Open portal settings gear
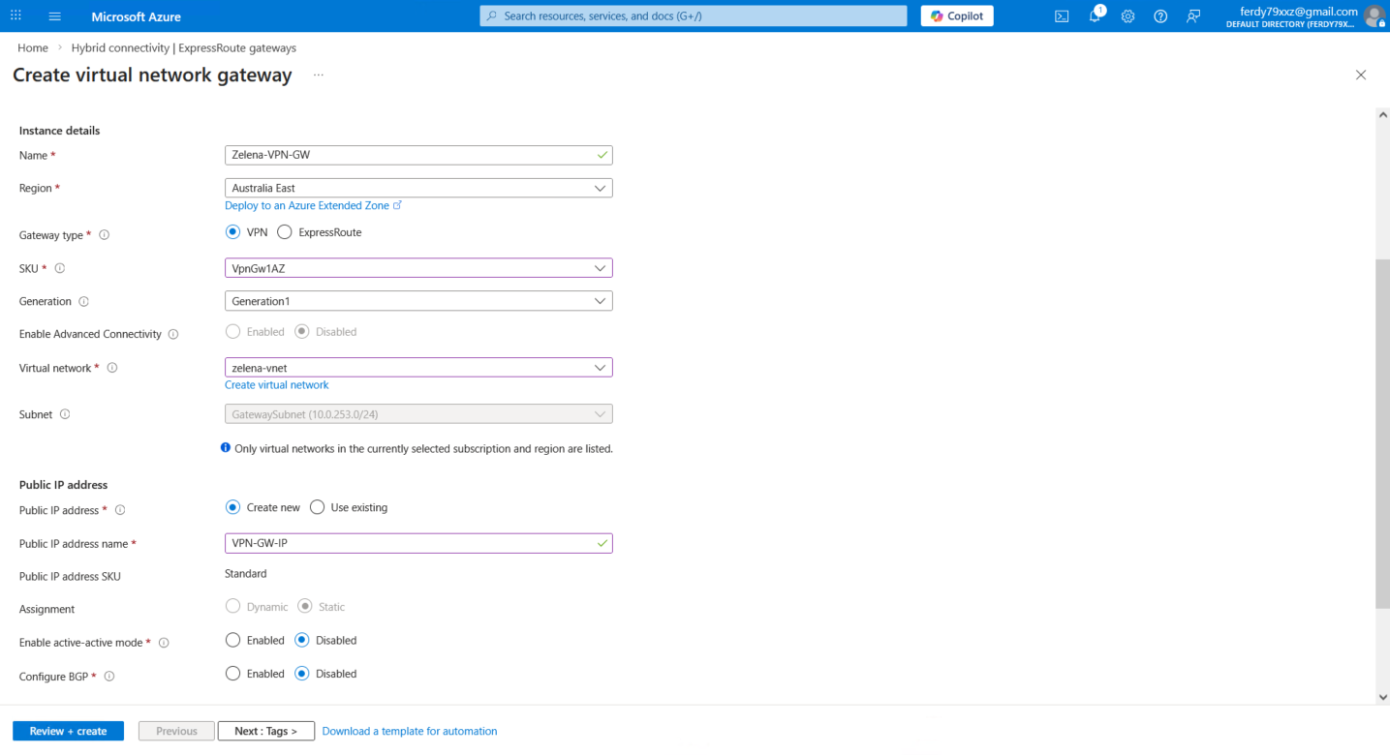This screenshot has width=1390, height=755. coord(1127,16)
